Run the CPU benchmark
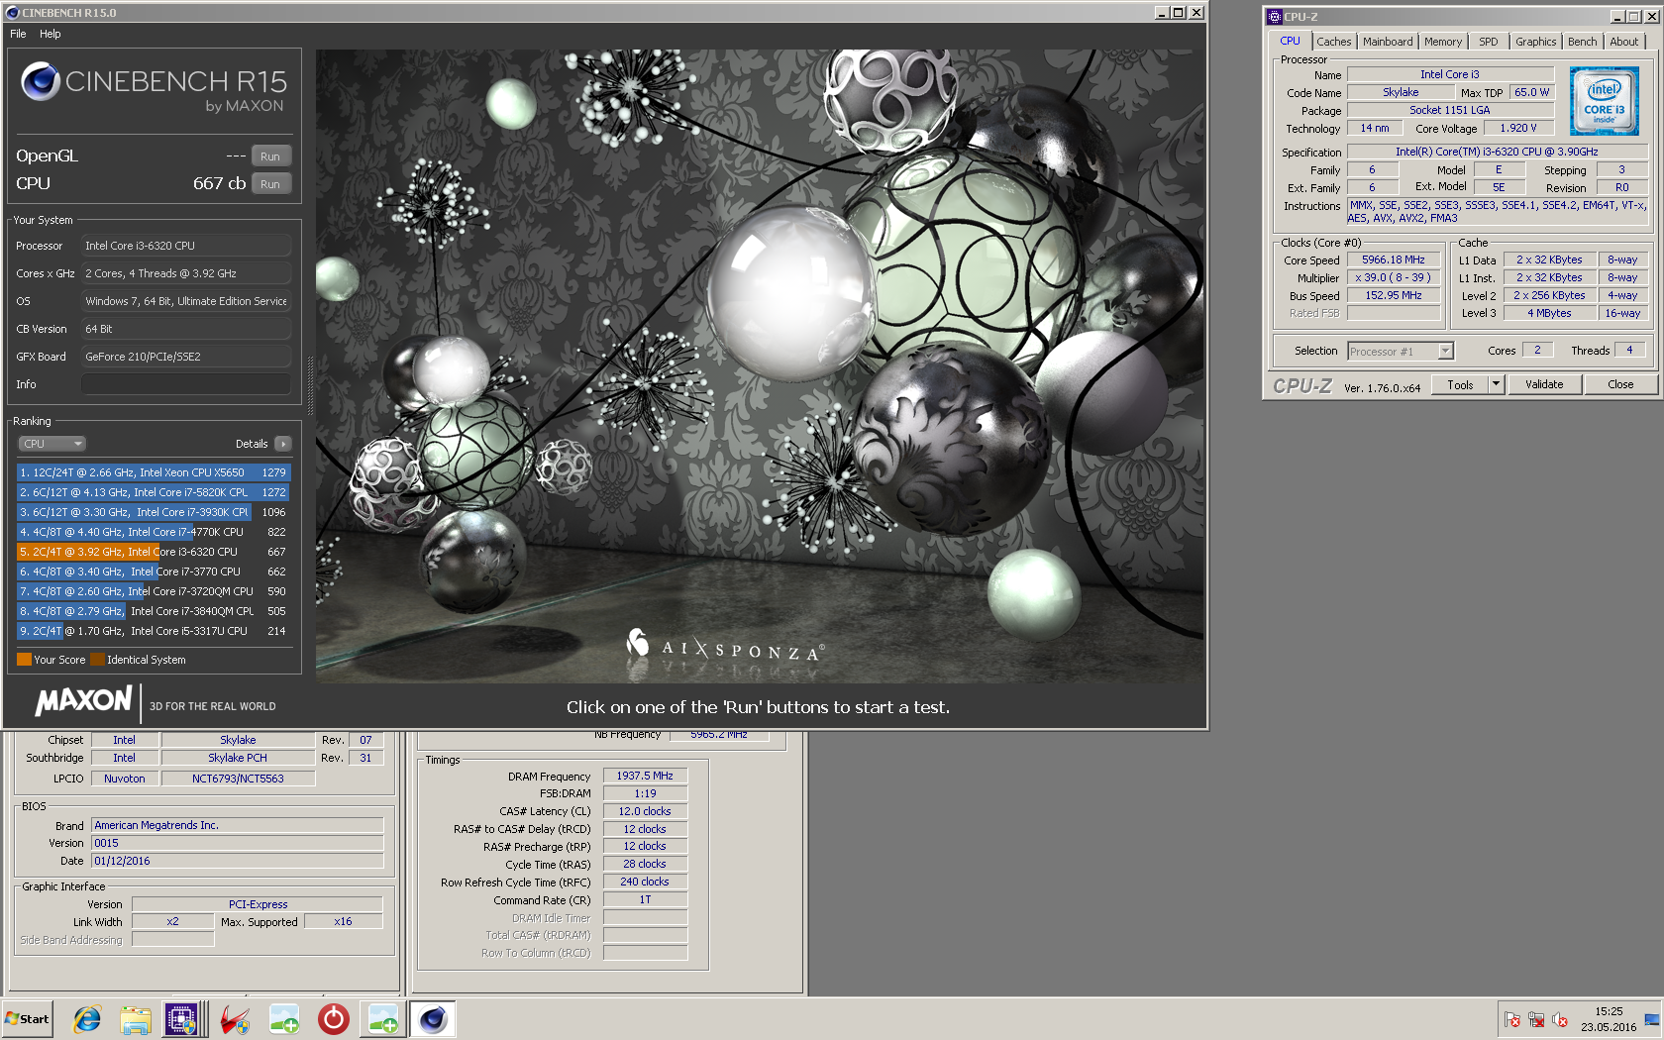 point(270,184)
